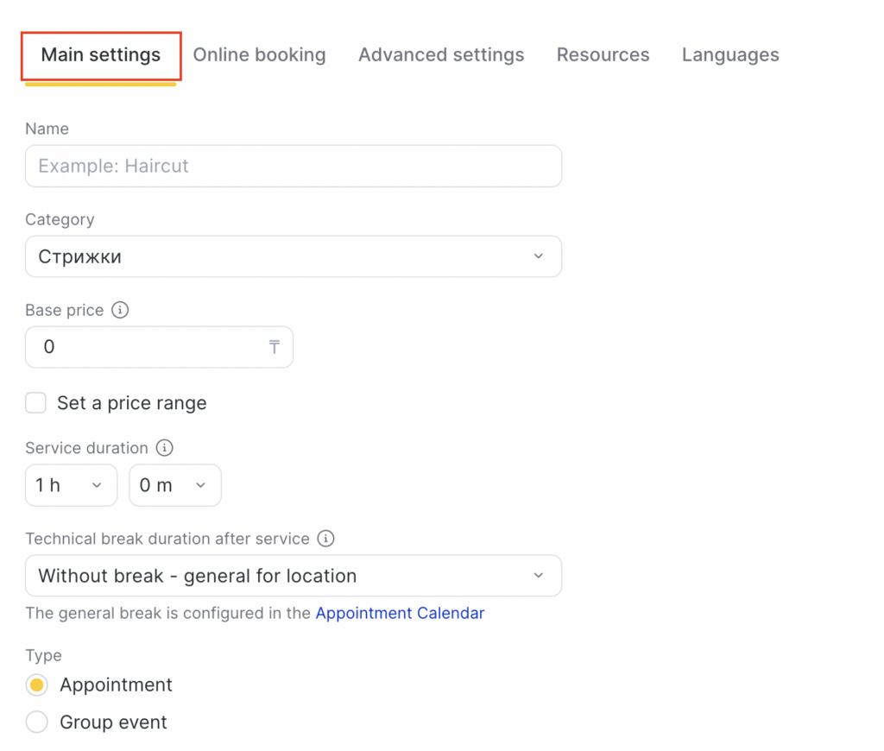This screenshot has height=751, width=884.
Task: Click the Technical break duration info icon
Action: click(325, 539)
